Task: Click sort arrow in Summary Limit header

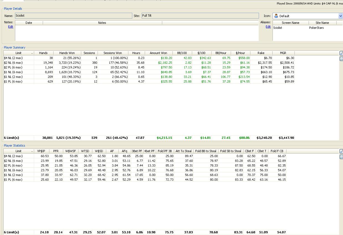Action: click(32, 53)
